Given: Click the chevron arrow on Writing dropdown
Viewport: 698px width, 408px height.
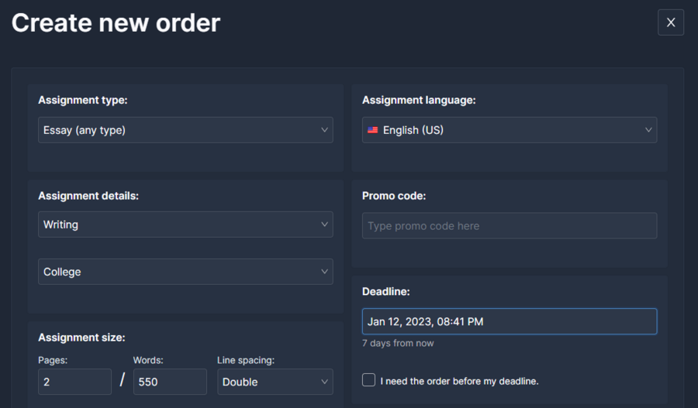Looking at the screenshot, I should coord(324,225).
